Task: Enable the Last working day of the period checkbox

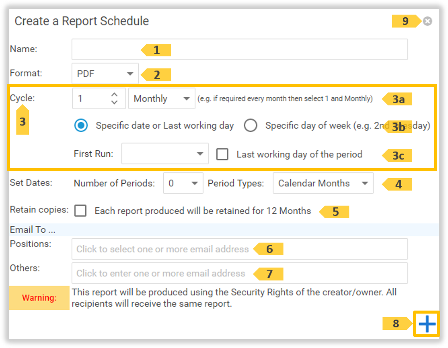Action: 222,154
